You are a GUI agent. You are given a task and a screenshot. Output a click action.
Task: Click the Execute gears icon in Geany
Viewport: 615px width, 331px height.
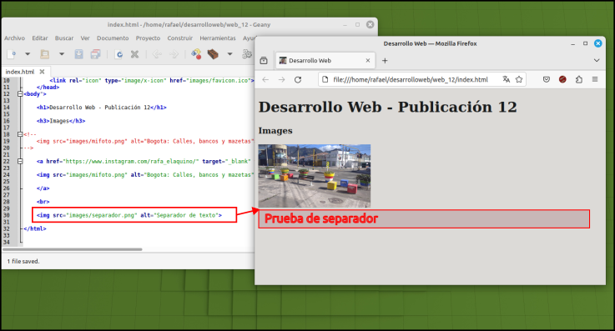[247, 54]
